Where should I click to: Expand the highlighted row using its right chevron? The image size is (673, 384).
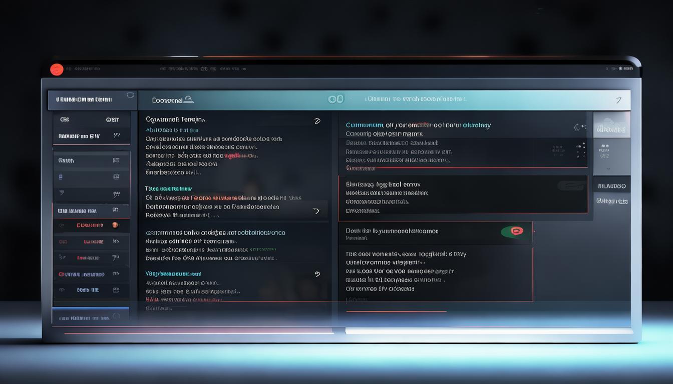pos(316,211)
